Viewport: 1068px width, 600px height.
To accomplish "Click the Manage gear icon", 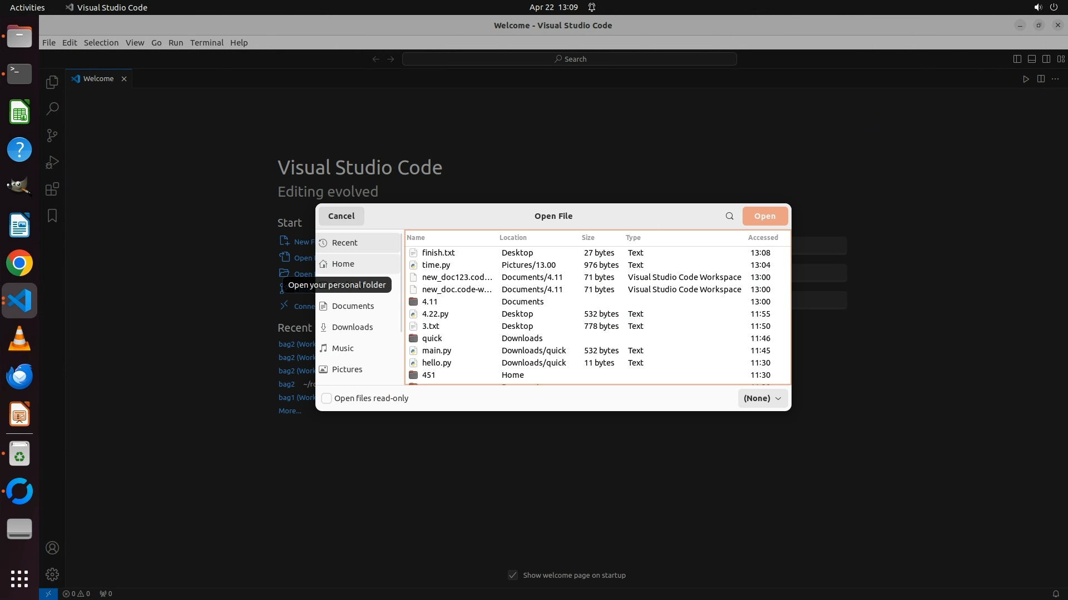I will [x=52, y=574].
